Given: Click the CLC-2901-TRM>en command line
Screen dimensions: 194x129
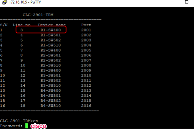Looking at the screenshot, I should (19, 121).
